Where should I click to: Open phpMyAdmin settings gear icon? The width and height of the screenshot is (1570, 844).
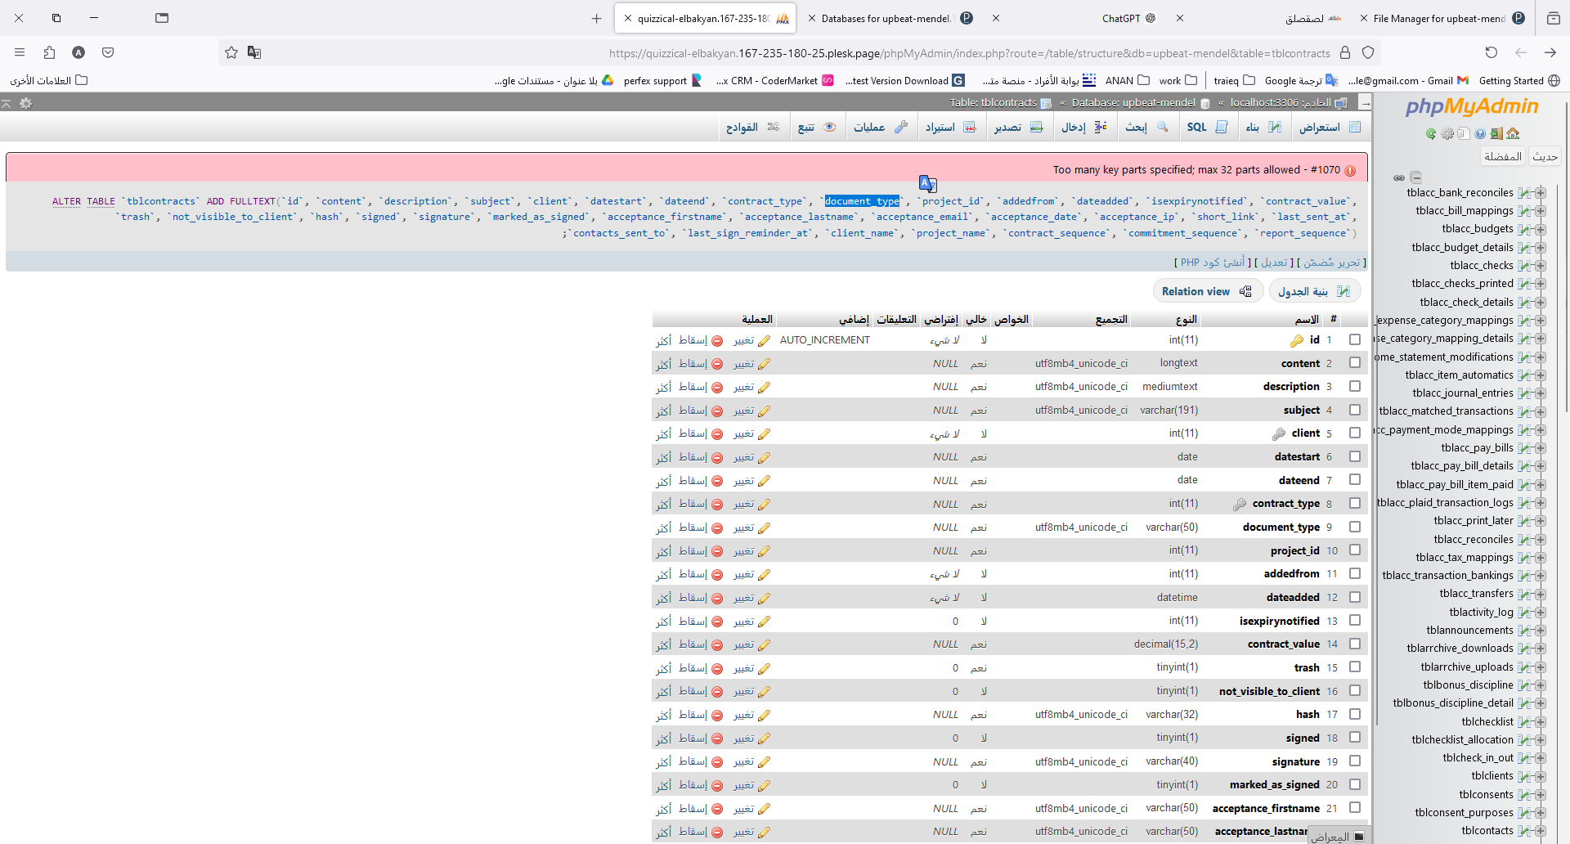click(1449, 133)
